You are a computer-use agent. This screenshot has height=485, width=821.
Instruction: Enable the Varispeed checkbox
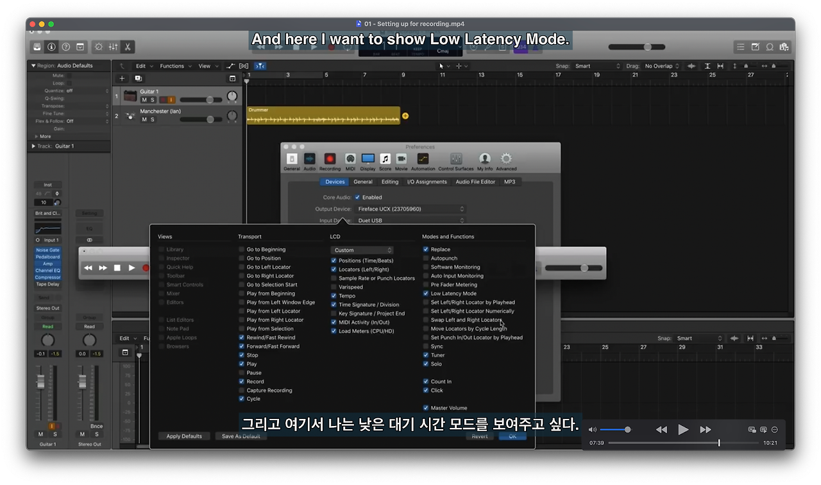[x=334, y=287]
